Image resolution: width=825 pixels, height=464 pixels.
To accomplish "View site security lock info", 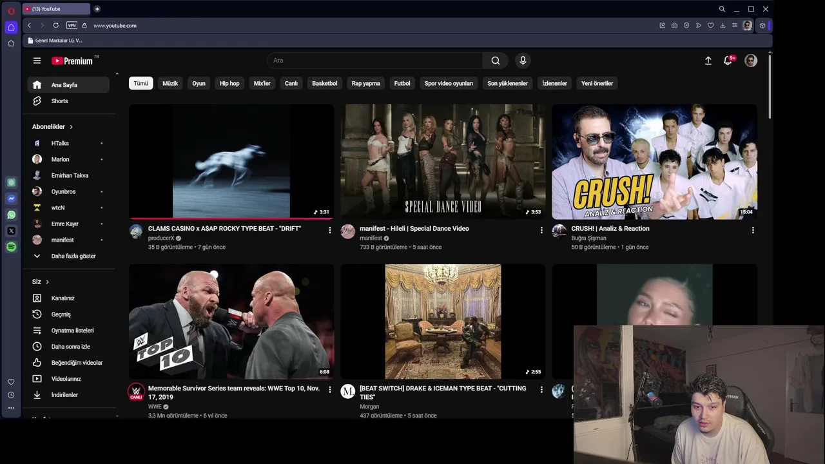I will pos(84,26).
